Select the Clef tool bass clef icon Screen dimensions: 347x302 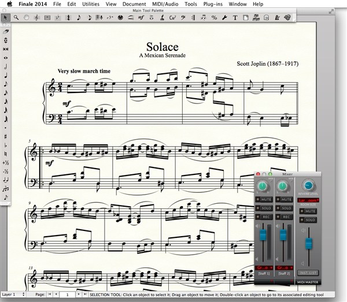tap(183, 17)
